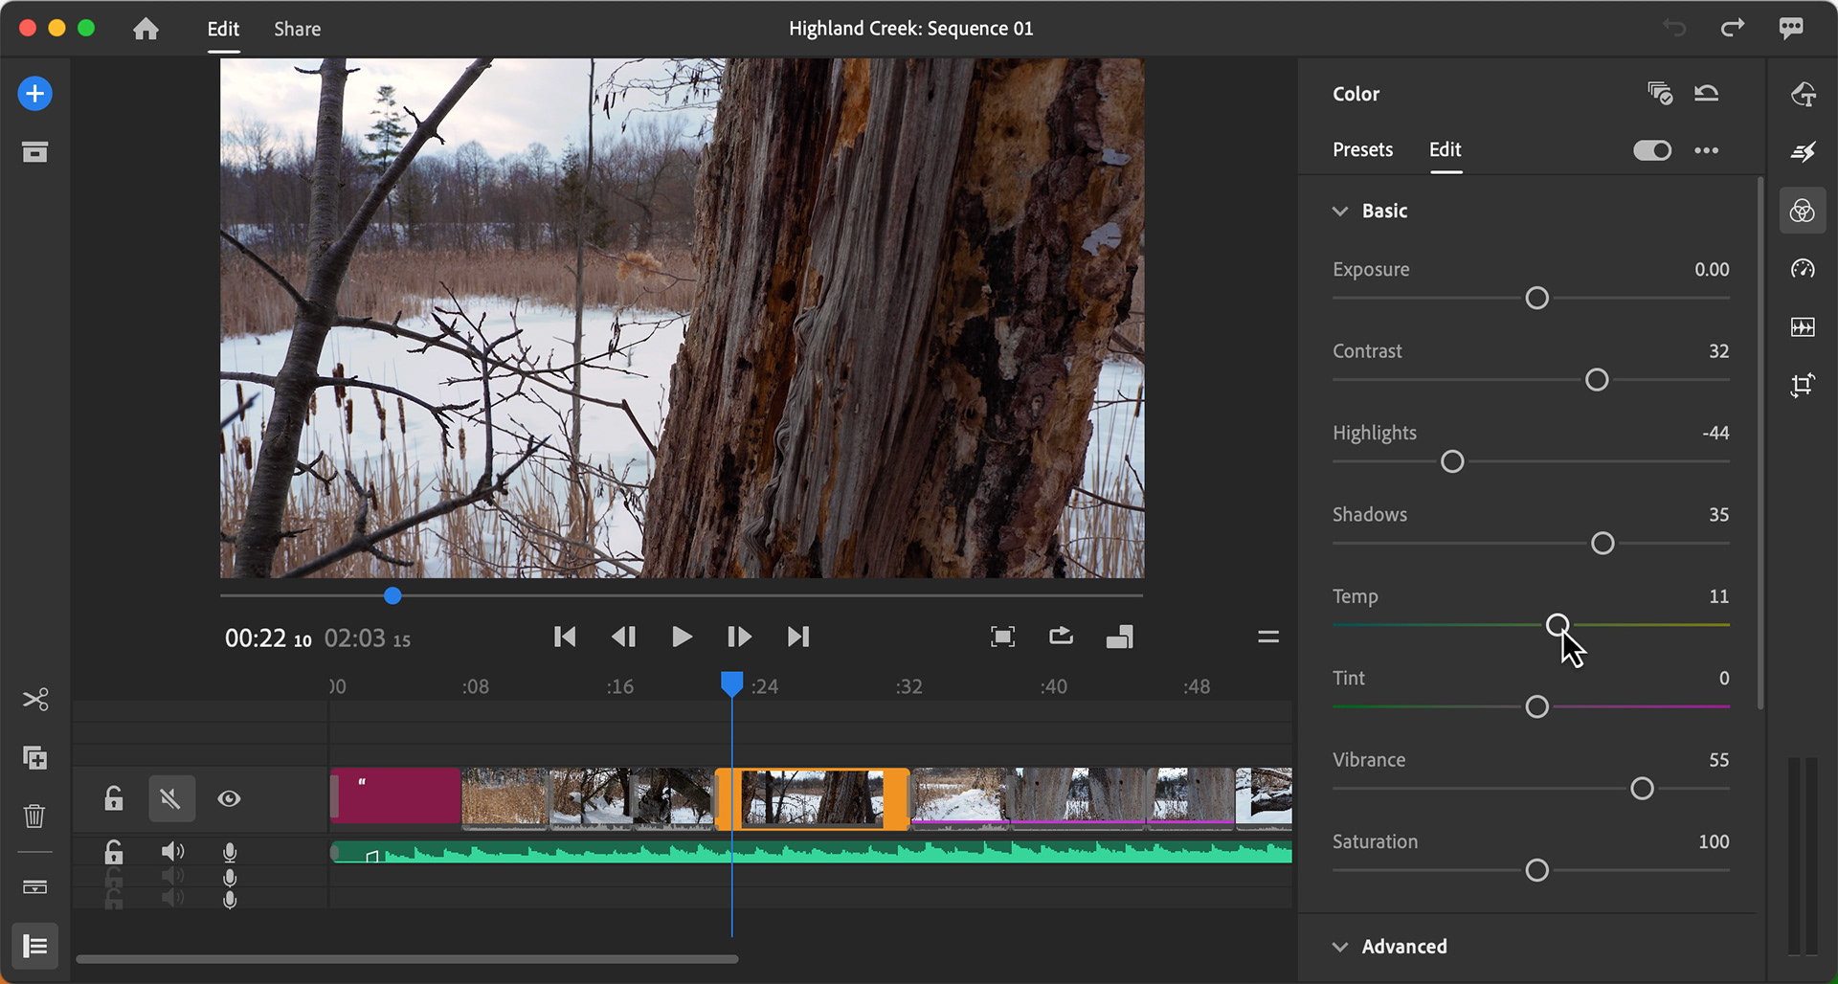Screen dimensions: 1838x984
Task: Open the Crop and Rotate panel icon
Action: click(x=1803, y=385)
